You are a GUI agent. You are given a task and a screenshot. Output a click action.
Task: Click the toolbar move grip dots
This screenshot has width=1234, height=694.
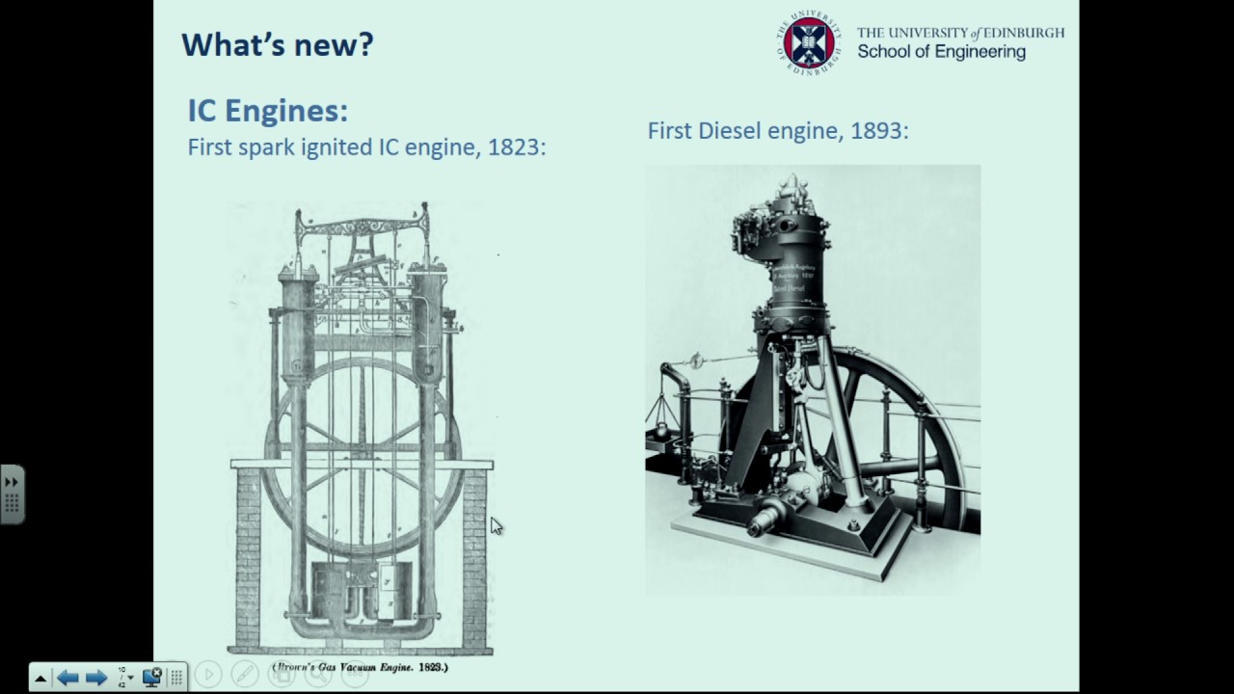click(176, 677)
